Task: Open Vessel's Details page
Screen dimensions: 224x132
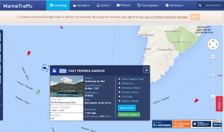Action: 129,114
